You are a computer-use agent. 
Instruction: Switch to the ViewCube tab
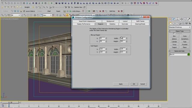(x=125, y=24)
